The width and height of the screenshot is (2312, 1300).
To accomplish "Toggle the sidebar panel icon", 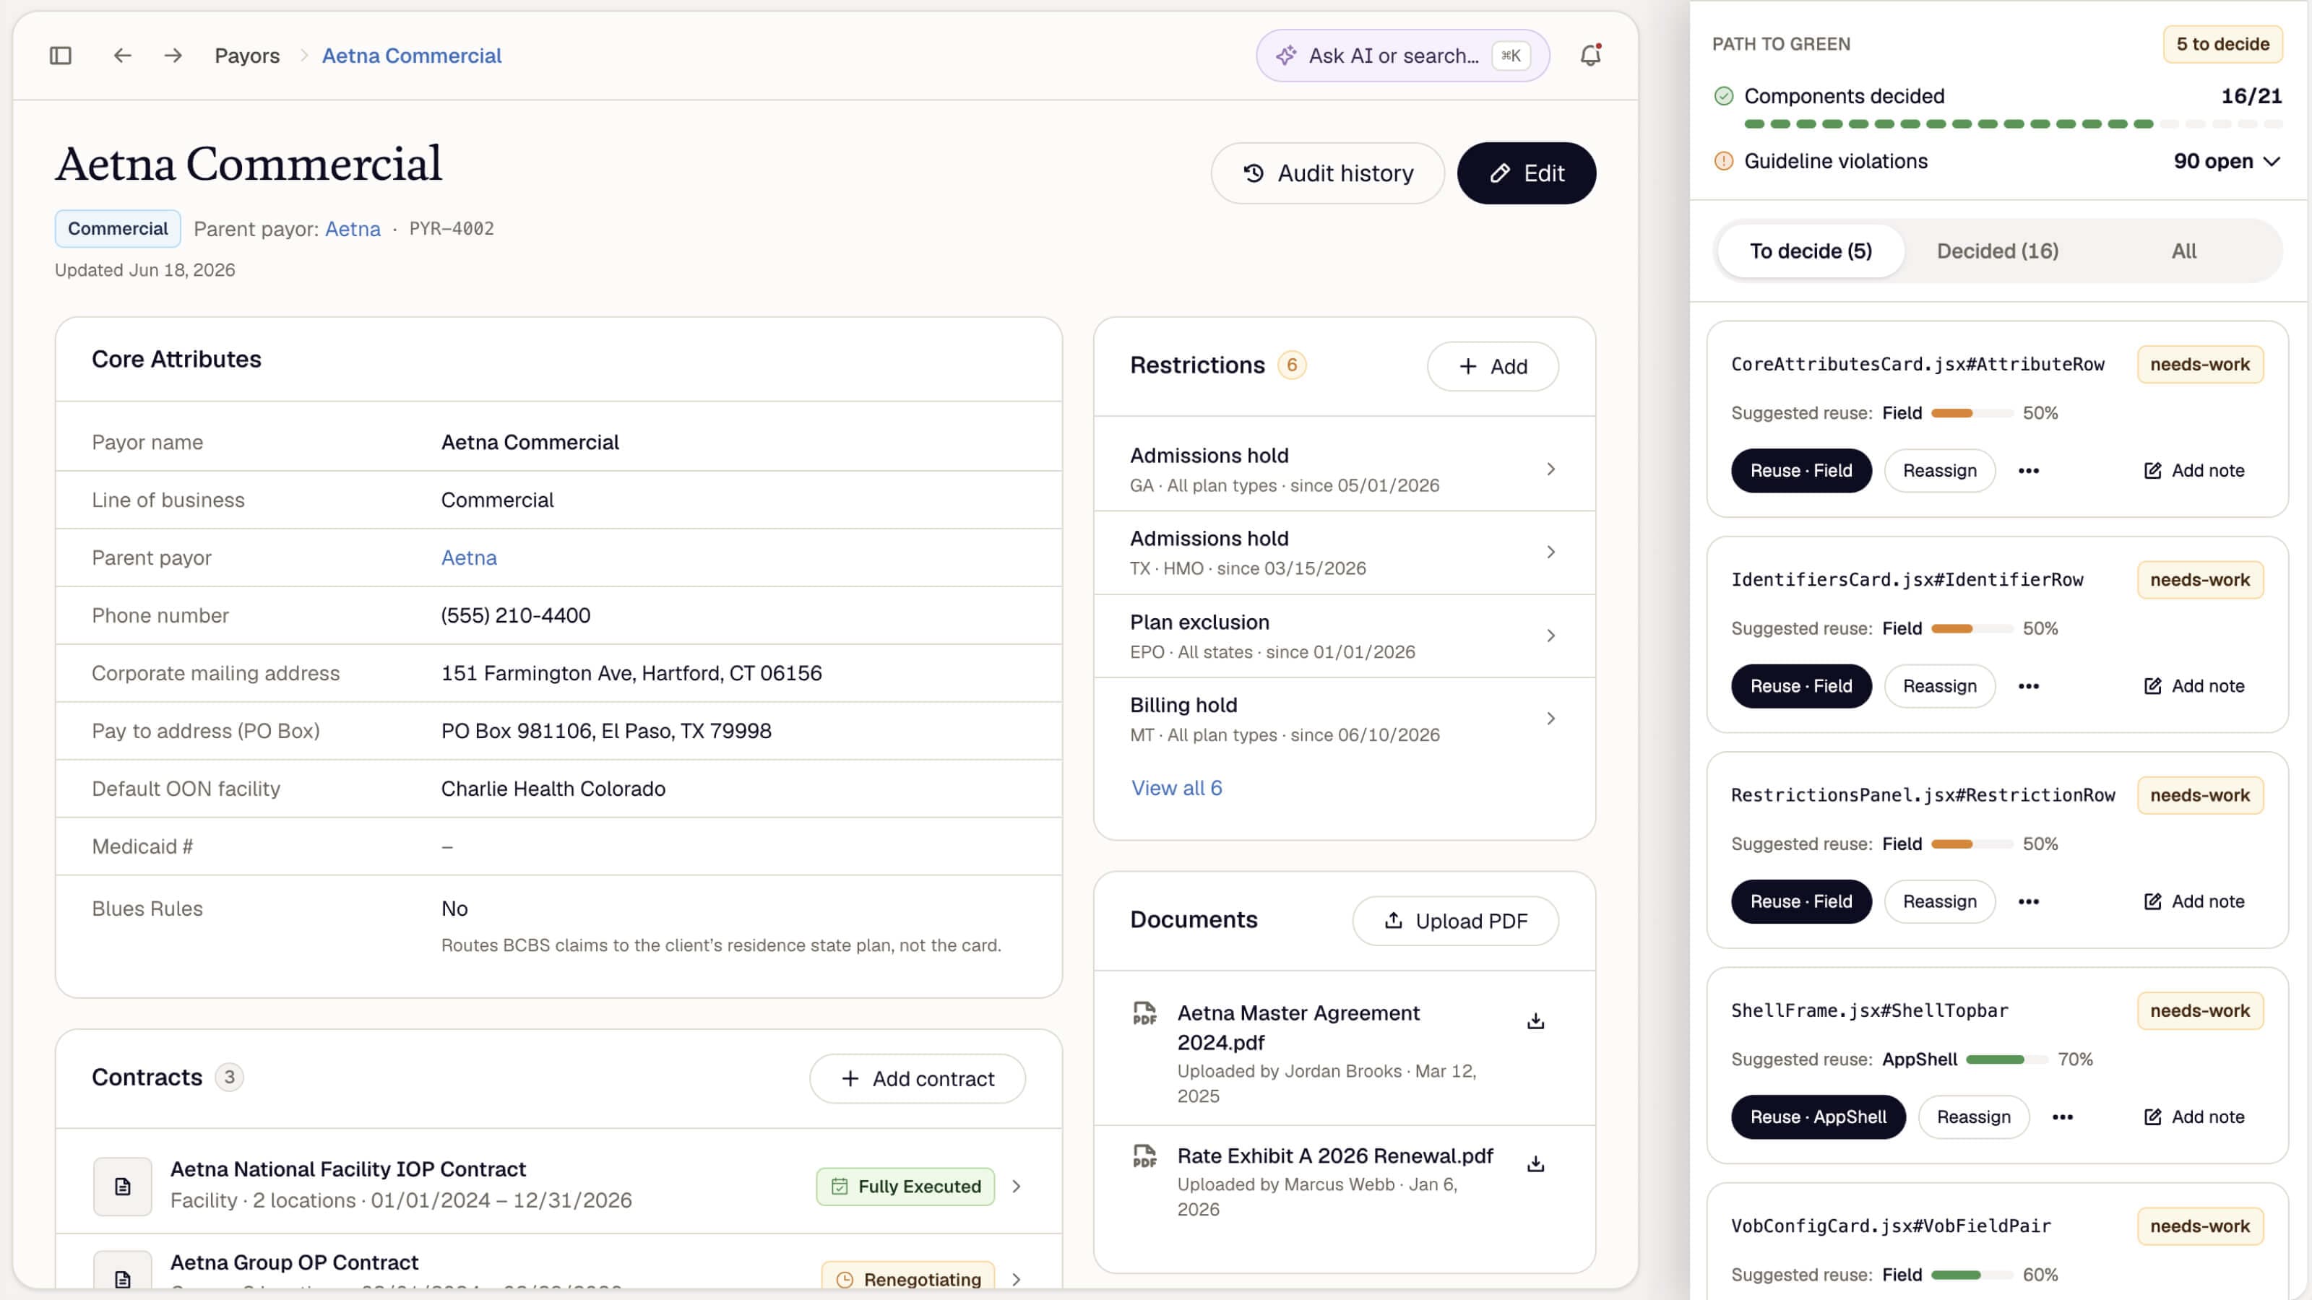I will click(x=60, y=56).
